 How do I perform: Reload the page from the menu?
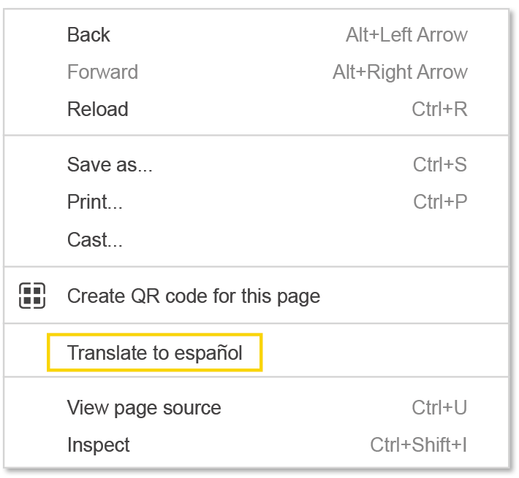(97, 109)
